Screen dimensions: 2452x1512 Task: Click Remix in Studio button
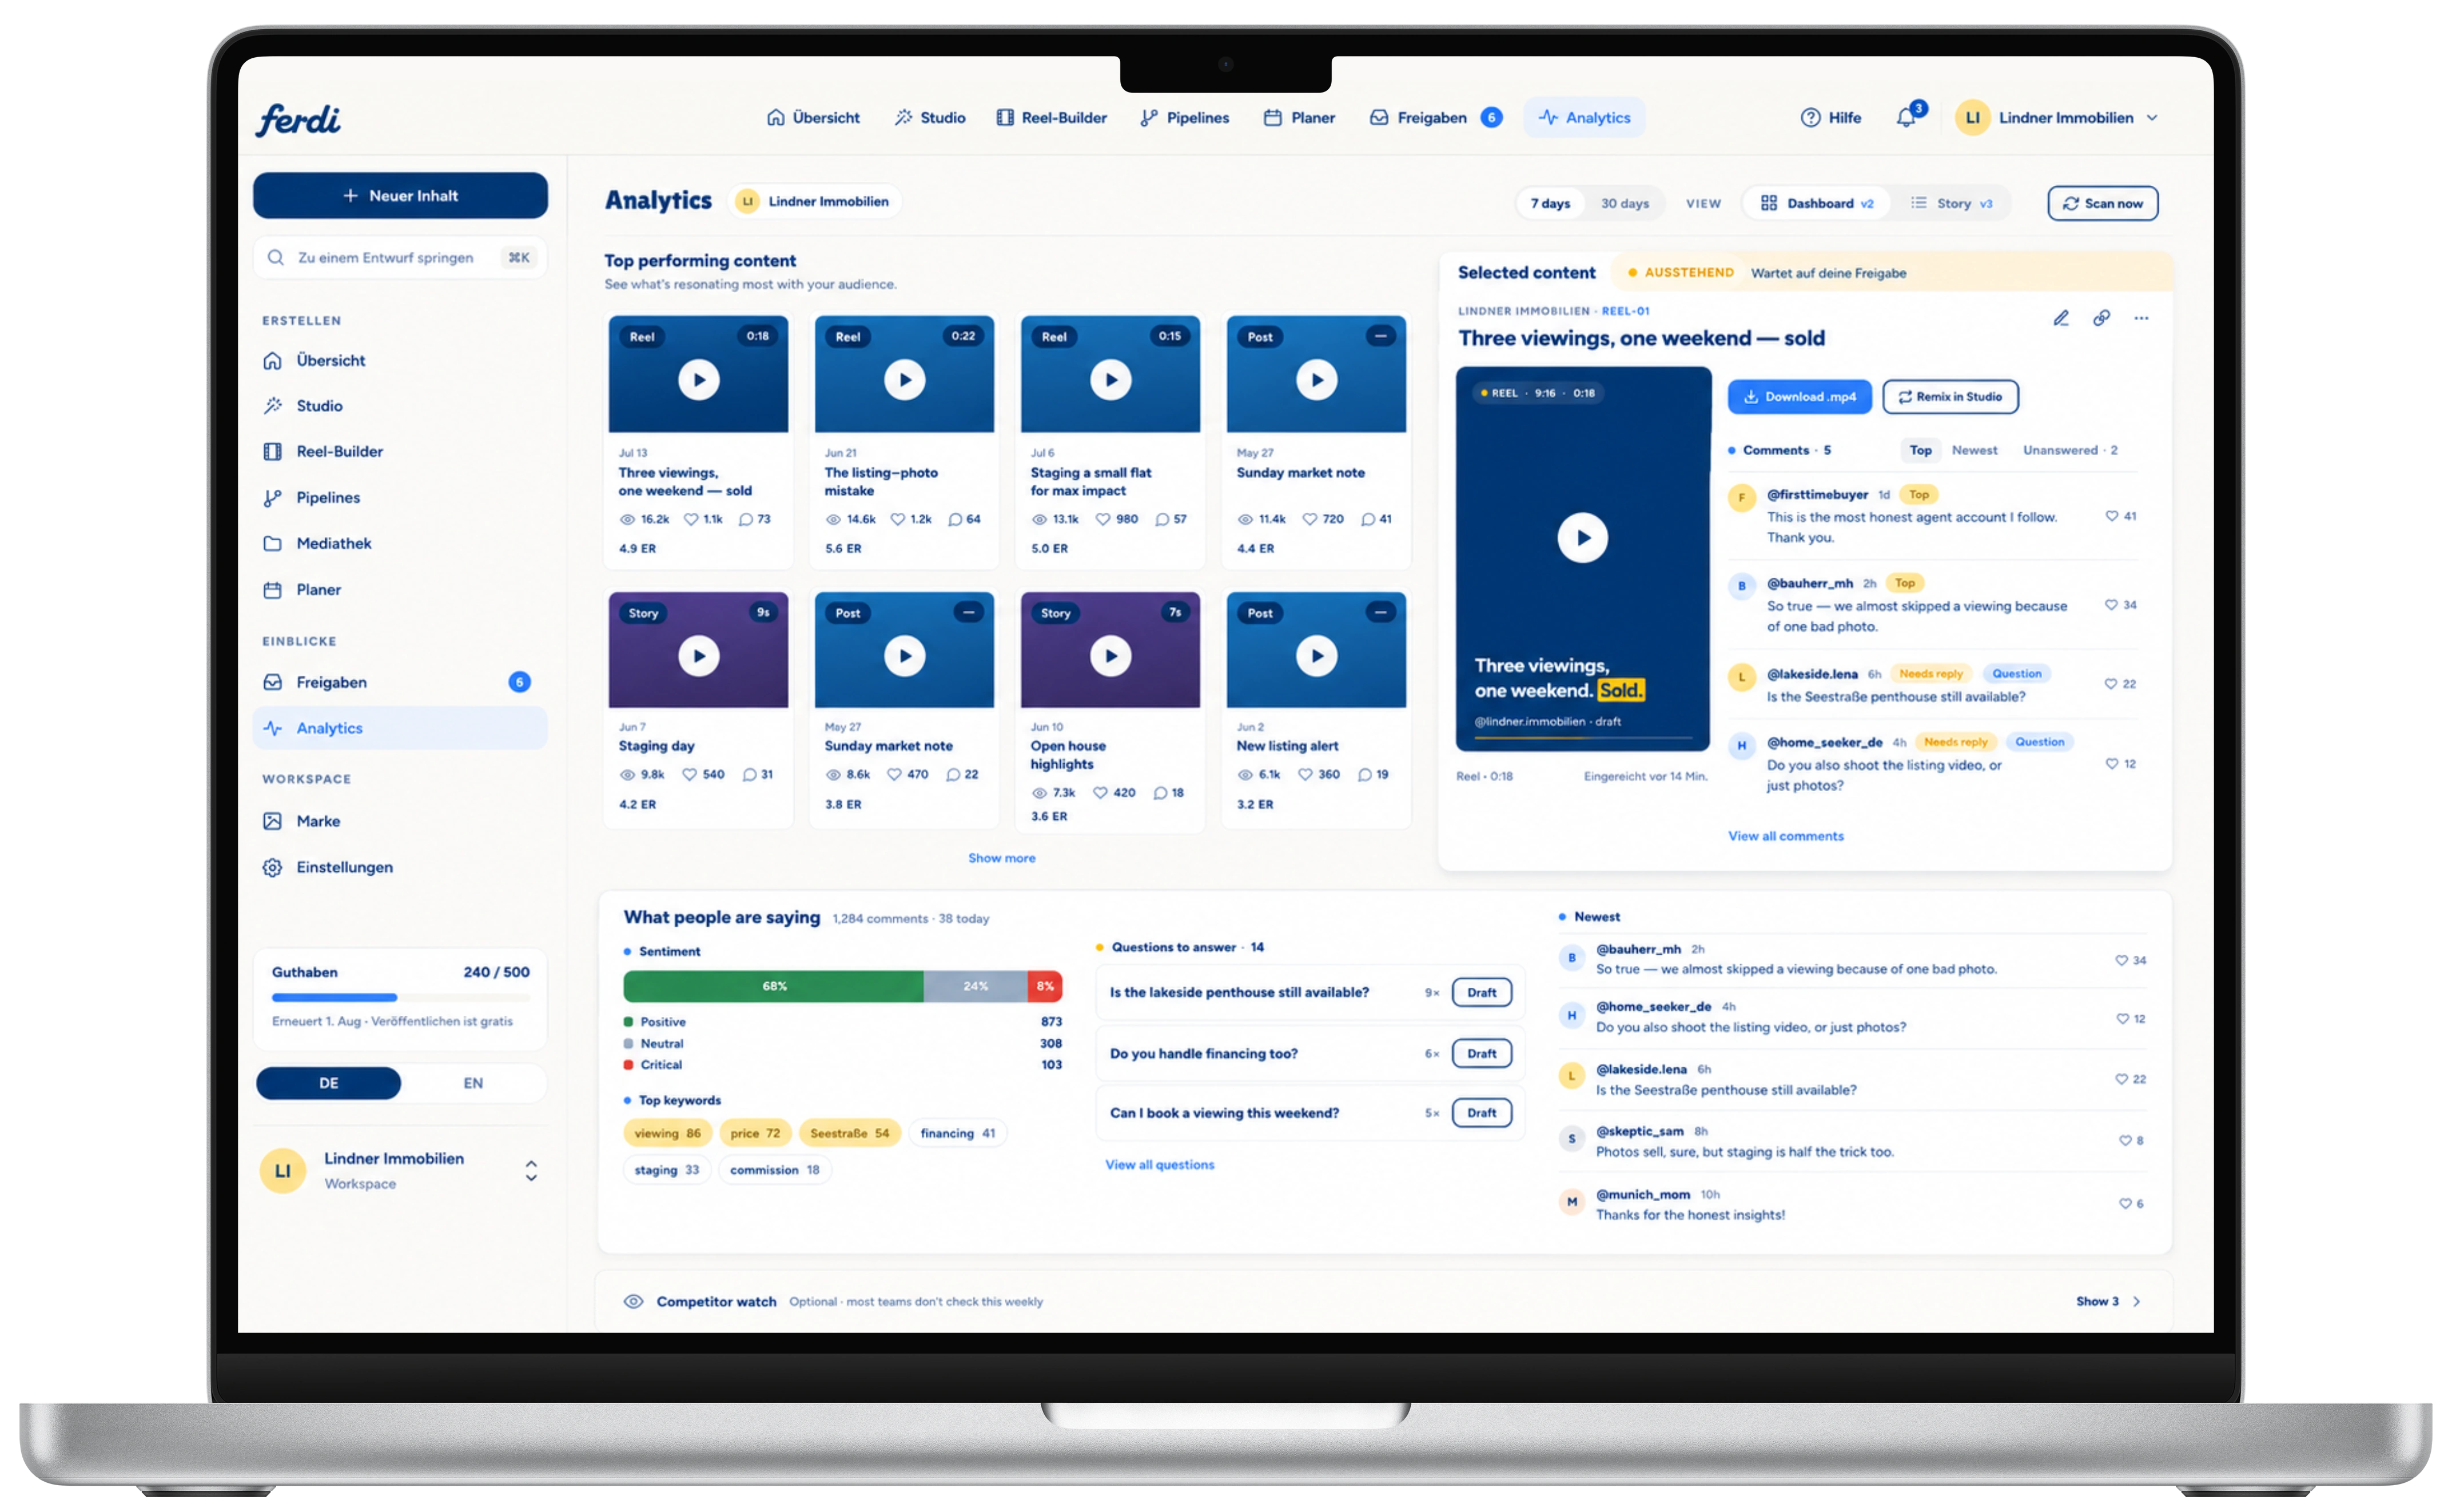tap(1950, 397)
